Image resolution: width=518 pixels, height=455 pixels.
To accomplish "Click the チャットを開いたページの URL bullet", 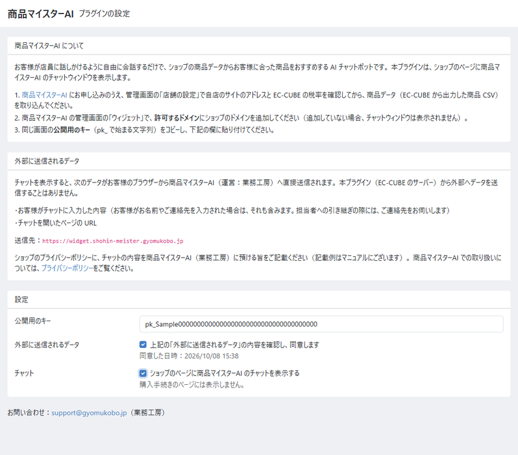I will (x=56, y=223).
